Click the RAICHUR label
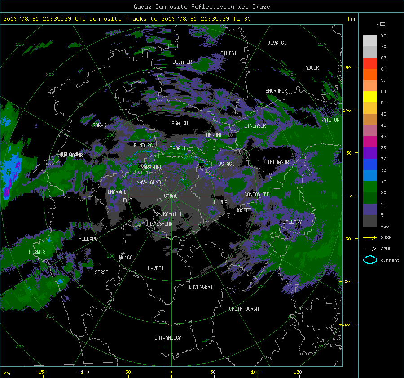 [x=330, y=120]
